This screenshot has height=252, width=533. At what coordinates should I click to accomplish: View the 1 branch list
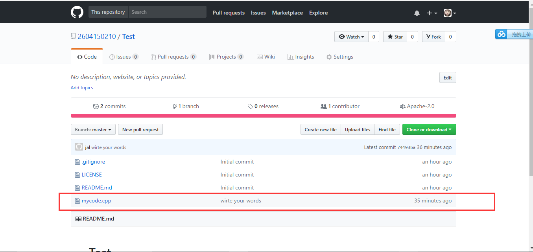(x=186, y=106)
